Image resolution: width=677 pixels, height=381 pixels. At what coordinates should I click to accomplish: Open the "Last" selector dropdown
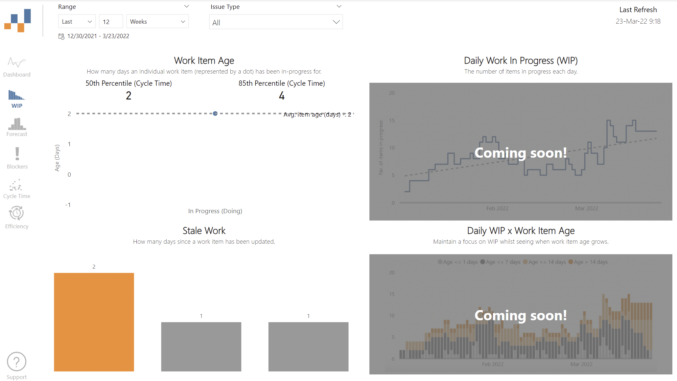pyautogui.click(x=77, y=21)
